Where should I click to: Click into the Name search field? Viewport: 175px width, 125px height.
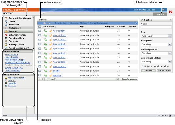pyautogui.click(x=156, y=27)
